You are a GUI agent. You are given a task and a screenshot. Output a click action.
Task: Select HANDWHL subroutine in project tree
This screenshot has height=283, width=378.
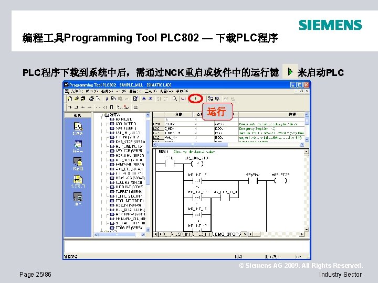pos(130,165)
